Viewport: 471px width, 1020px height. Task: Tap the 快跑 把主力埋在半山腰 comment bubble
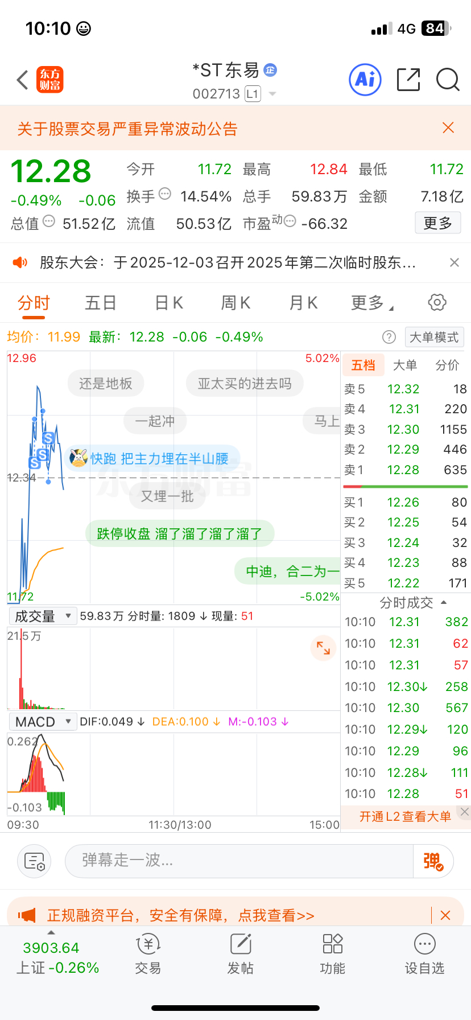[152, 458]
